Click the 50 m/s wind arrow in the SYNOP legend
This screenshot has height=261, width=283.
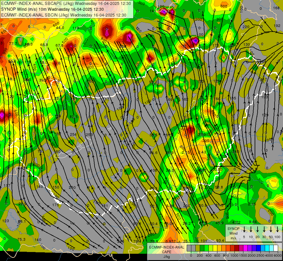pyautogui.click(x=271, y=229)
